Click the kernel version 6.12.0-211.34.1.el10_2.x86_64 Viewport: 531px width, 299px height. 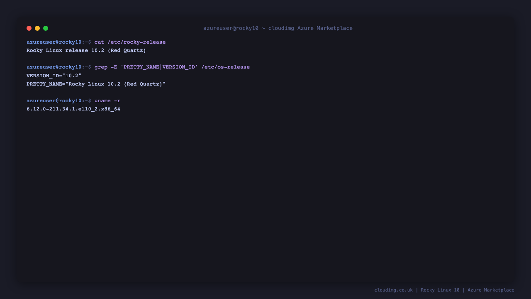[73, 109]
